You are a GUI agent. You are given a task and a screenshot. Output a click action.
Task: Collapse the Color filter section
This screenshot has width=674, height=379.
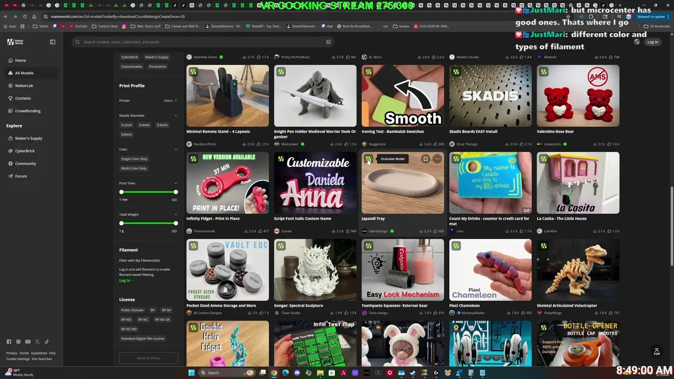176,149
